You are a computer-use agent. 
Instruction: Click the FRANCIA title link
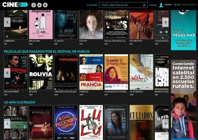click(x=84, y=92)
